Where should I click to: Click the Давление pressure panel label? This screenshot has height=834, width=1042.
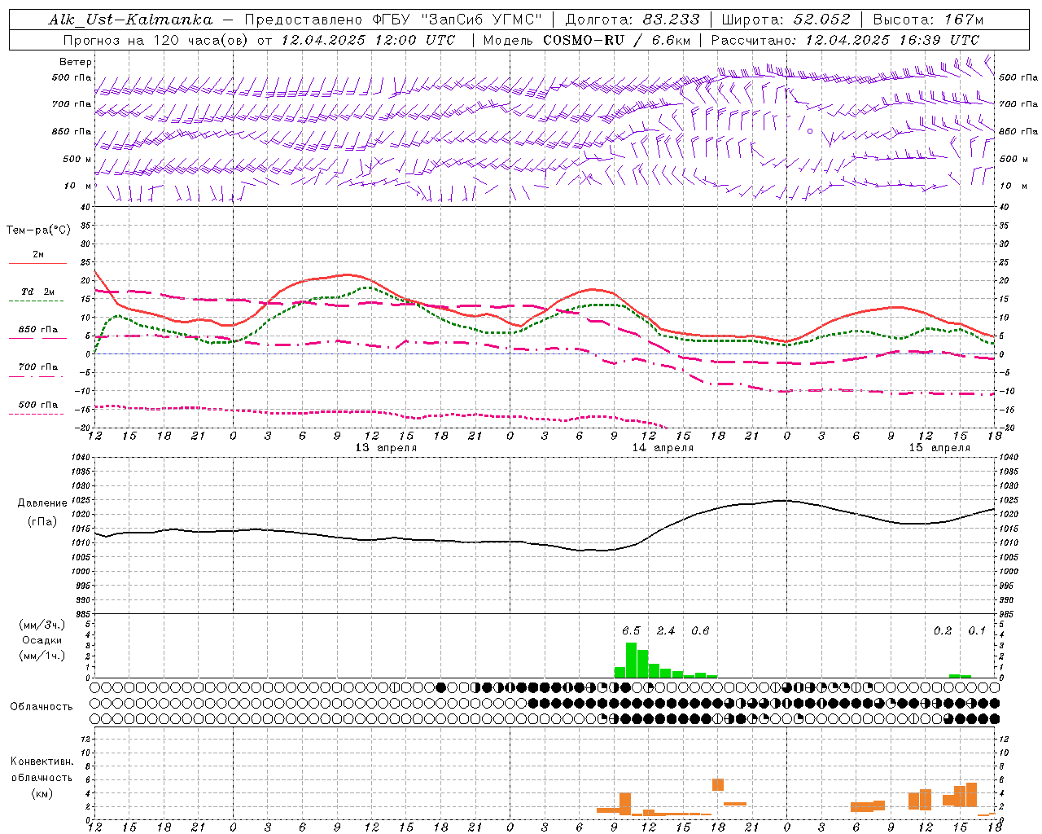pyautogui.click(x=42, y=503)
